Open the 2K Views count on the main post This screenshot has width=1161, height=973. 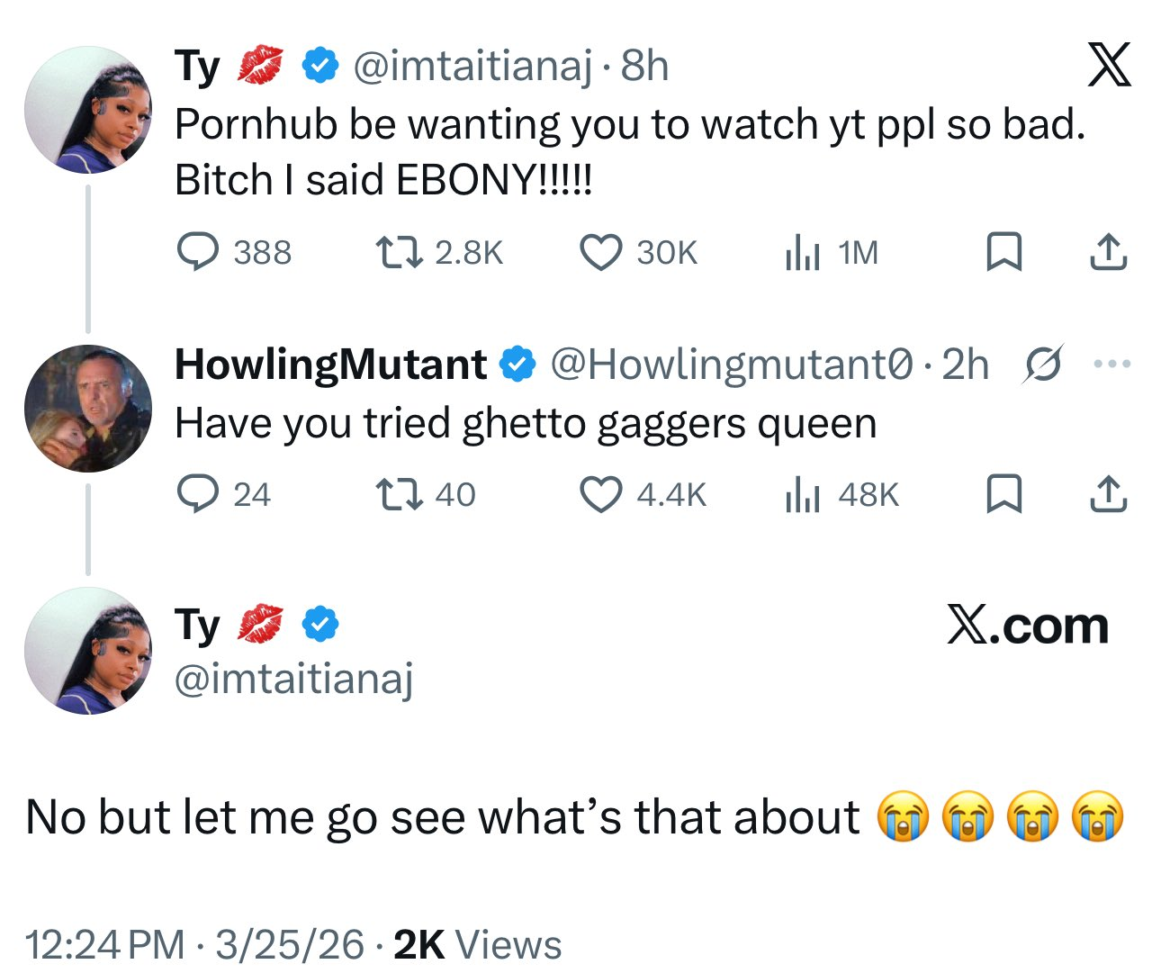point(477,944)
